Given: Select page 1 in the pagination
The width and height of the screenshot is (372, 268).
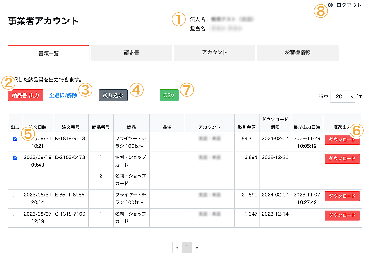Looking at the screenshot, I should [x=187, y=248].
